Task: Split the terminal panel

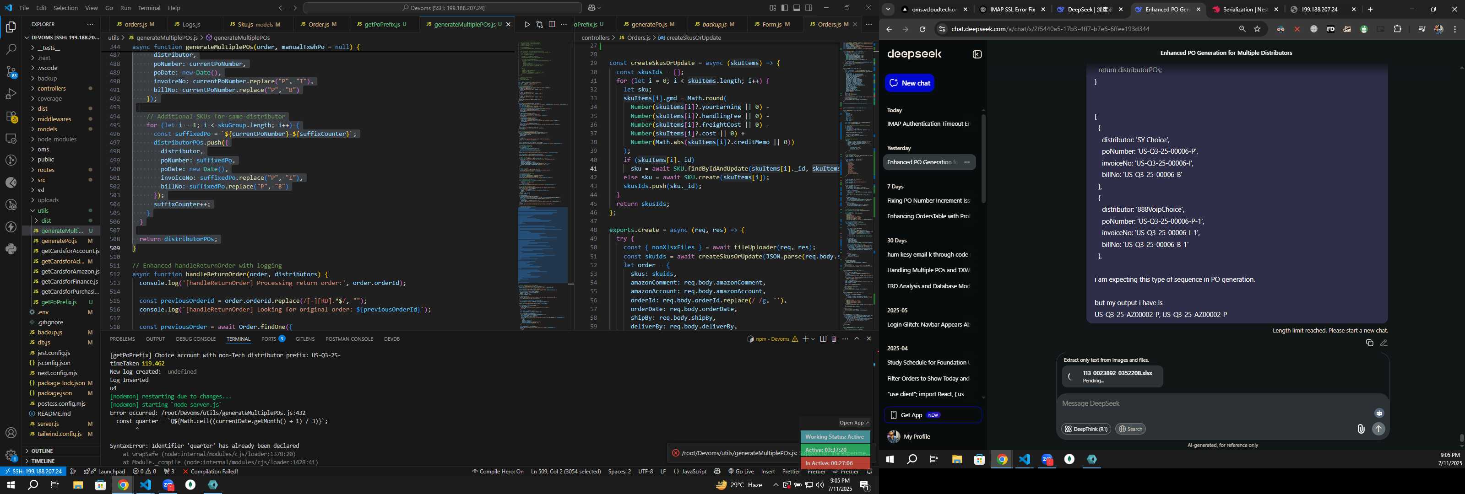Action: (x=823, y=339)
